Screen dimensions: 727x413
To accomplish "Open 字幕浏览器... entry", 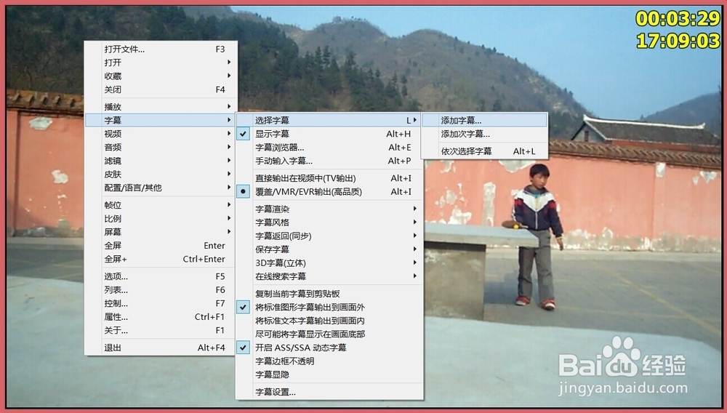I will coord(329,148).
